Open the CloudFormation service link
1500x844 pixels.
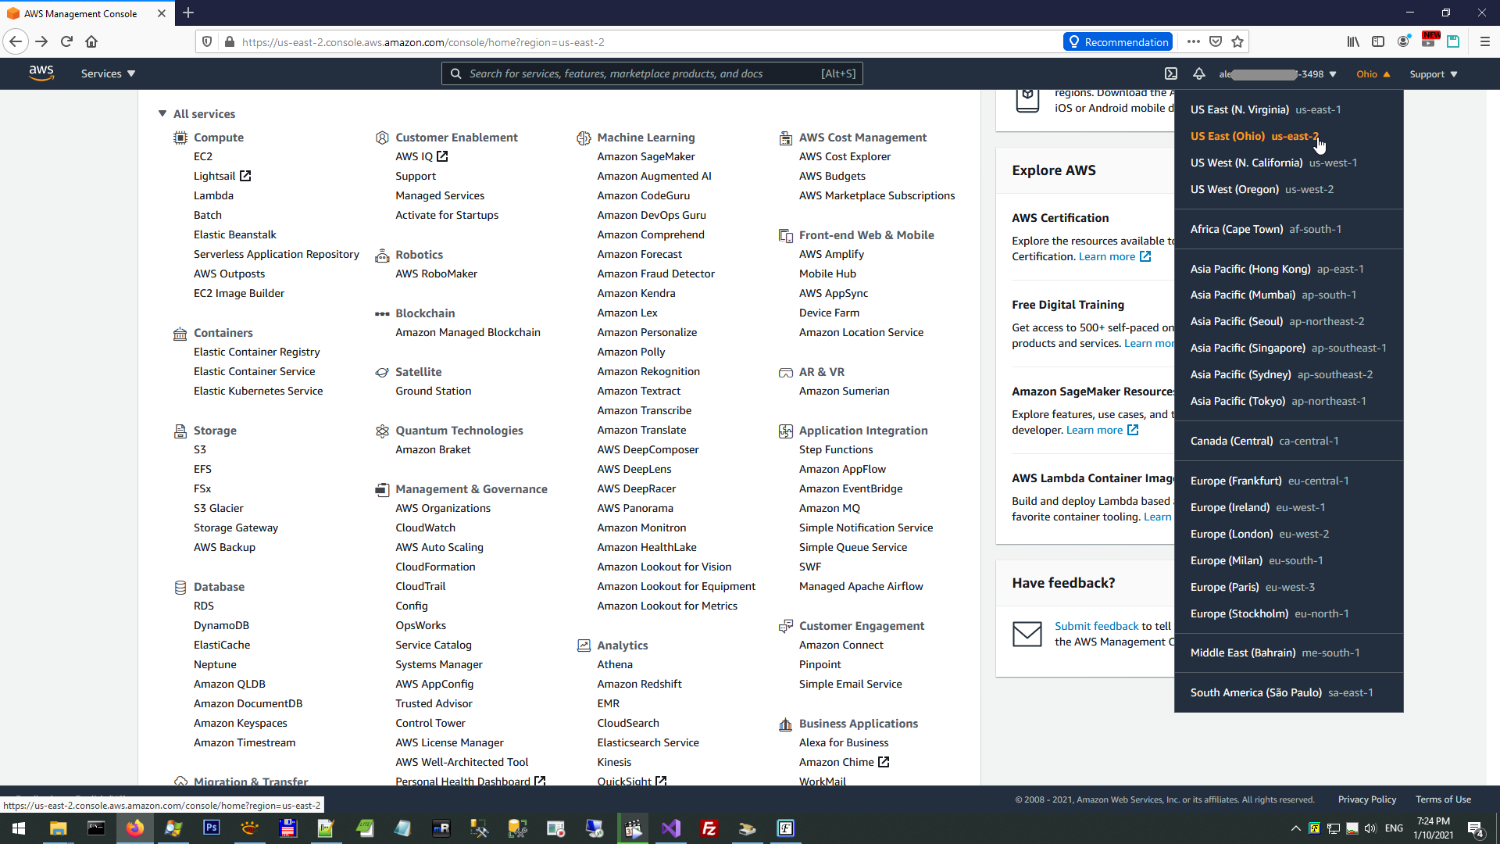435,567
